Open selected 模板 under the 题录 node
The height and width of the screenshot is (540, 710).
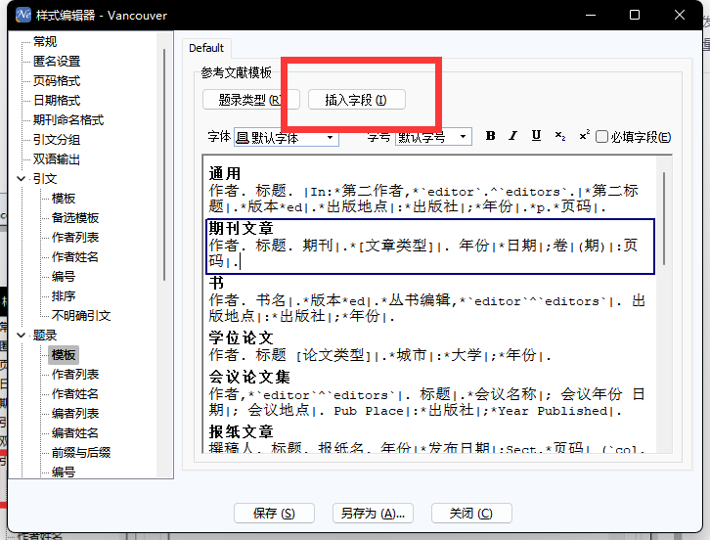[x=64, y=355]
